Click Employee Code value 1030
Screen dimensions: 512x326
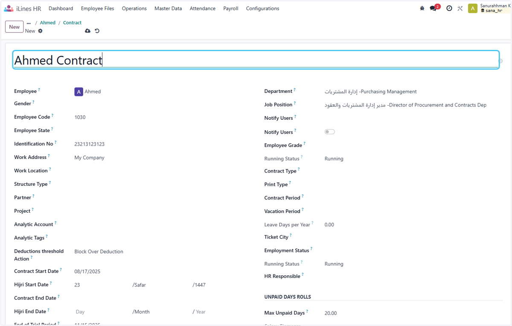[x=80, y=117]
